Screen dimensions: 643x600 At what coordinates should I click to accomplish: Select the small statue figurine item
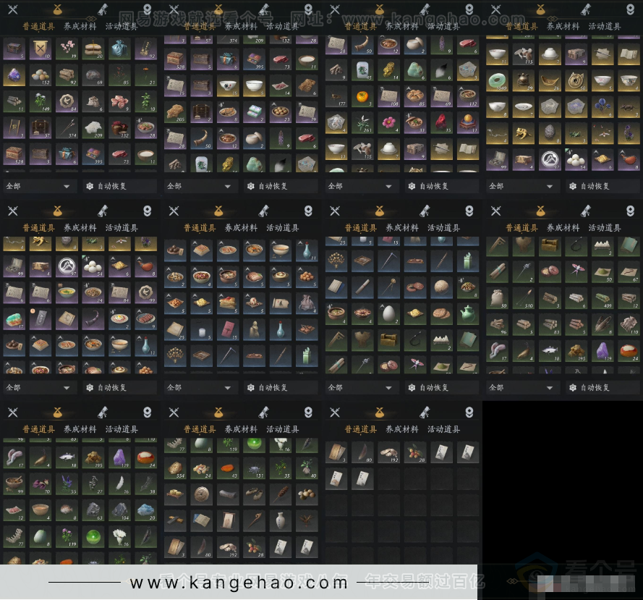(x=255, y=329)
